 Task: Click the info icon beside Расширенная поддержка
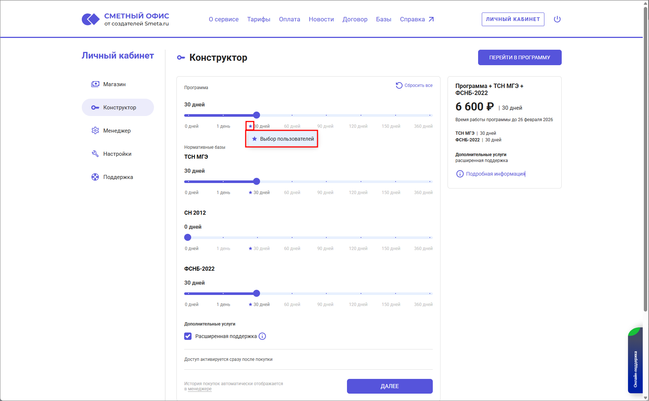point(262,336)
